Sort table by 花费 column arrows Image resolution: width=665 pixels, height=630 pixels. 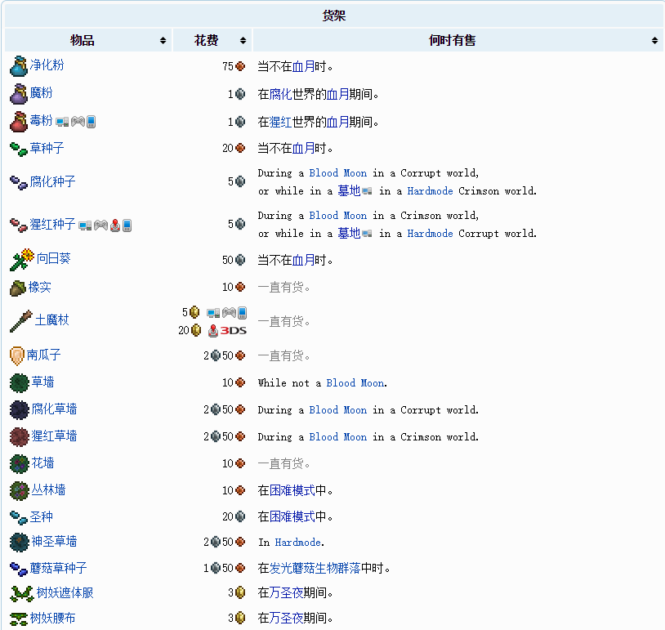click(x=243, y=41)
